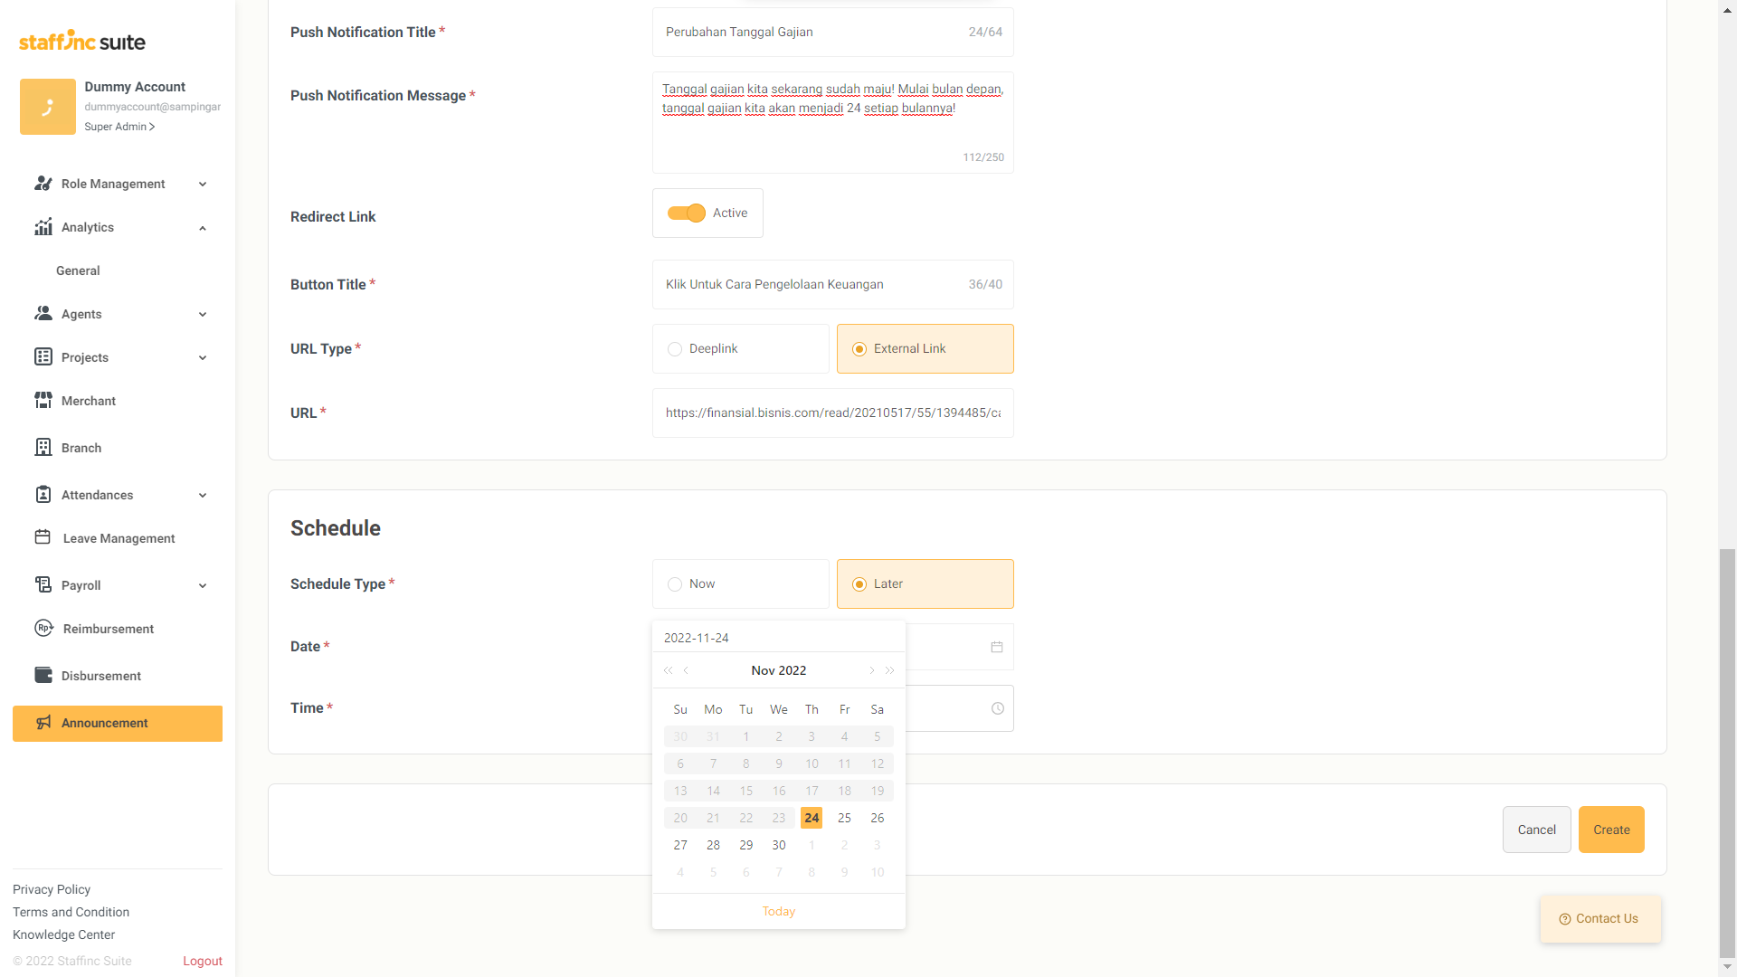The width and height of the screenshot is (1737, 977).
Task: Click the URL input field
Action: click(832, 413)
